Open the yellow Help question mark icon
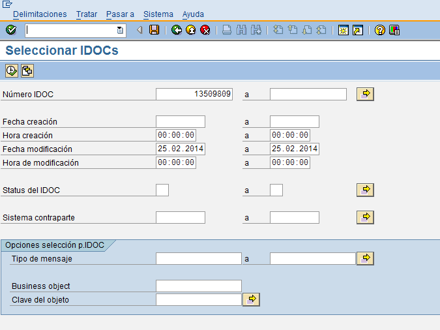Viewport: 440px width, 330px height. click(380, 30)
